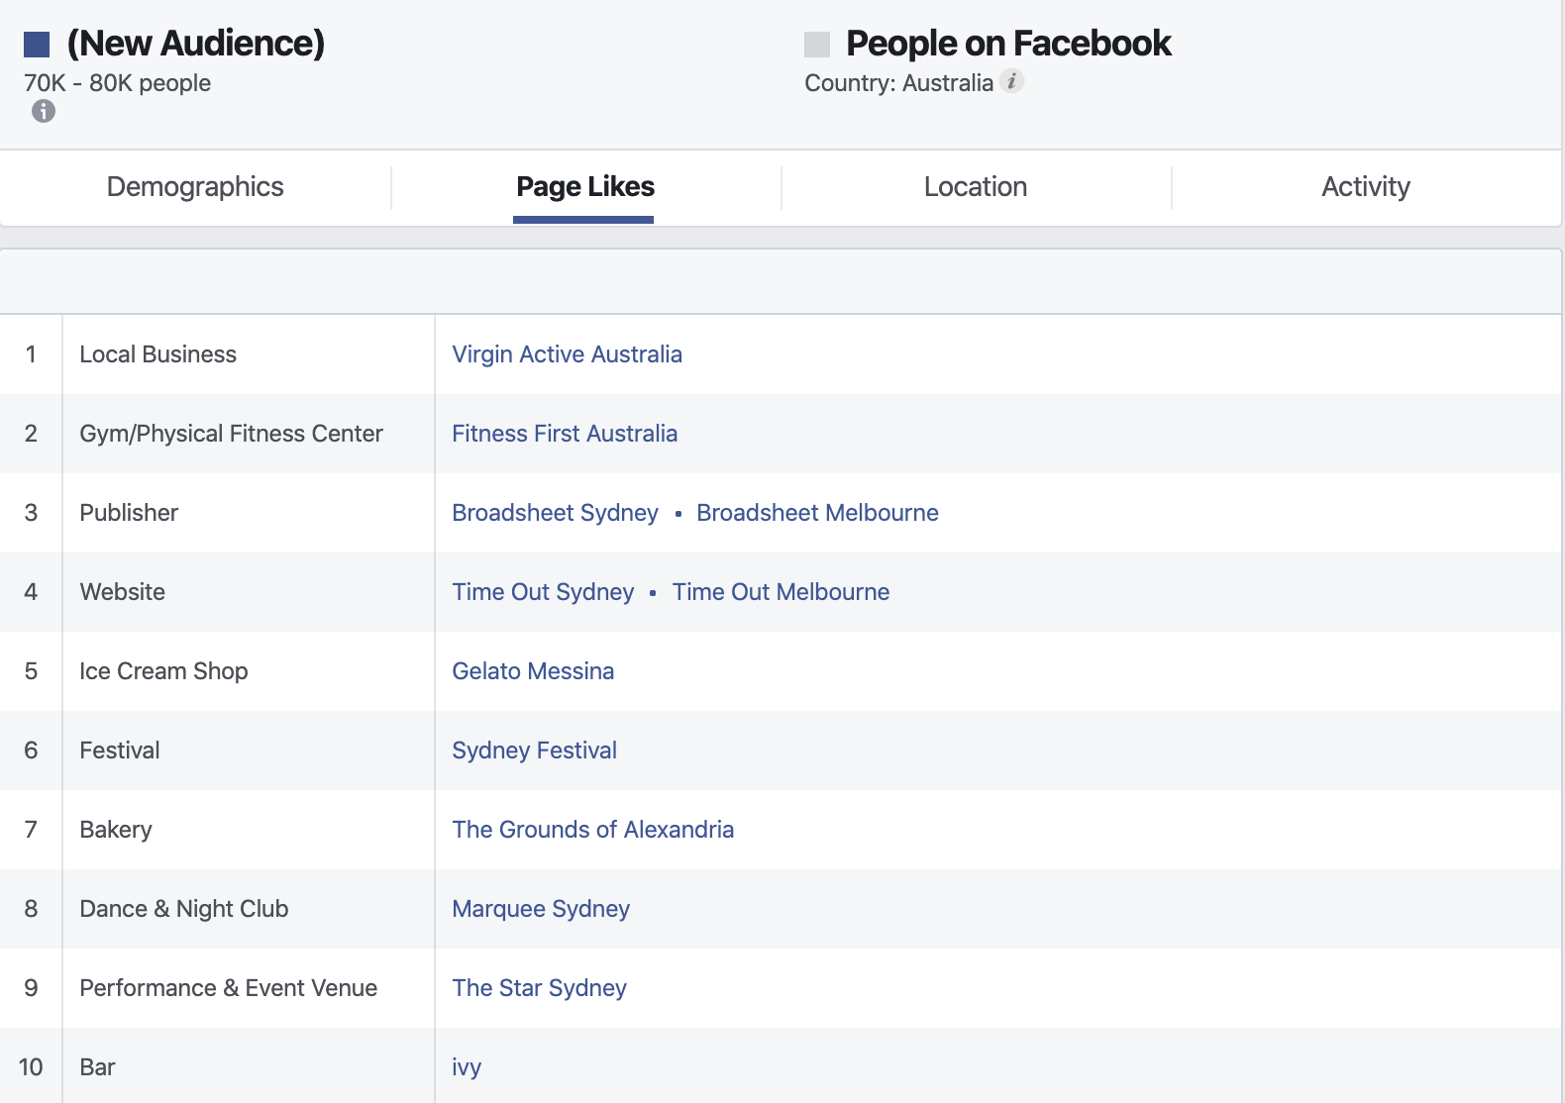Image resolution: width=1565 pixels, height=1103 pixels.
Task: Click the Performance & Event Venue category cell
Action: point(249,988)
